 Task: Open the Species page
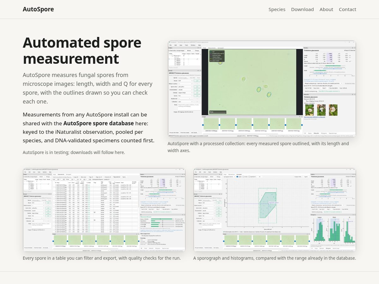[x=277, y=9]
